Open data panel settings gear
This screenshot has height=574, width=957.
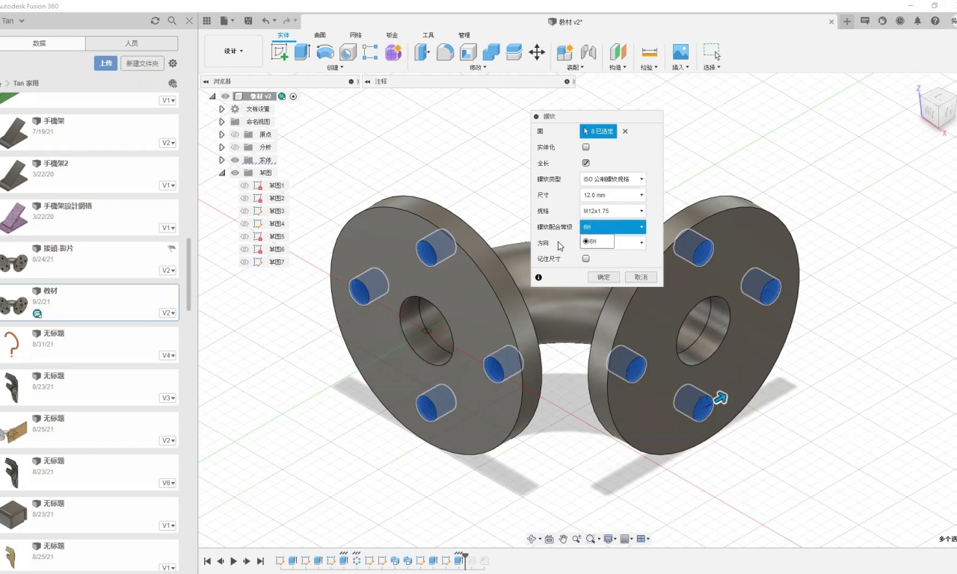pos(173,64)
